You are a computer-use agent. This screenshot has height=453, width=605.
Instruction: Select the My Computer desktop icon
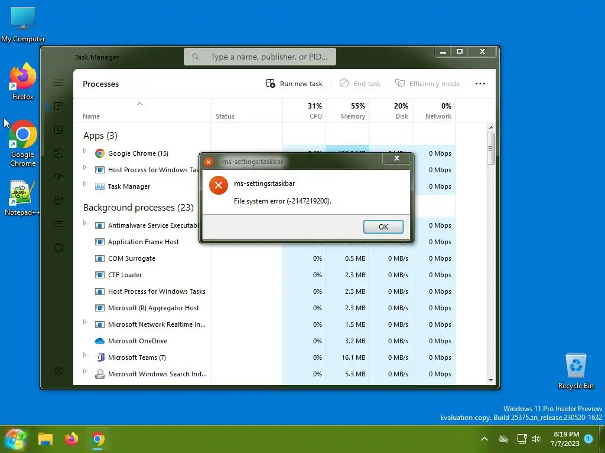pos(23,24)
